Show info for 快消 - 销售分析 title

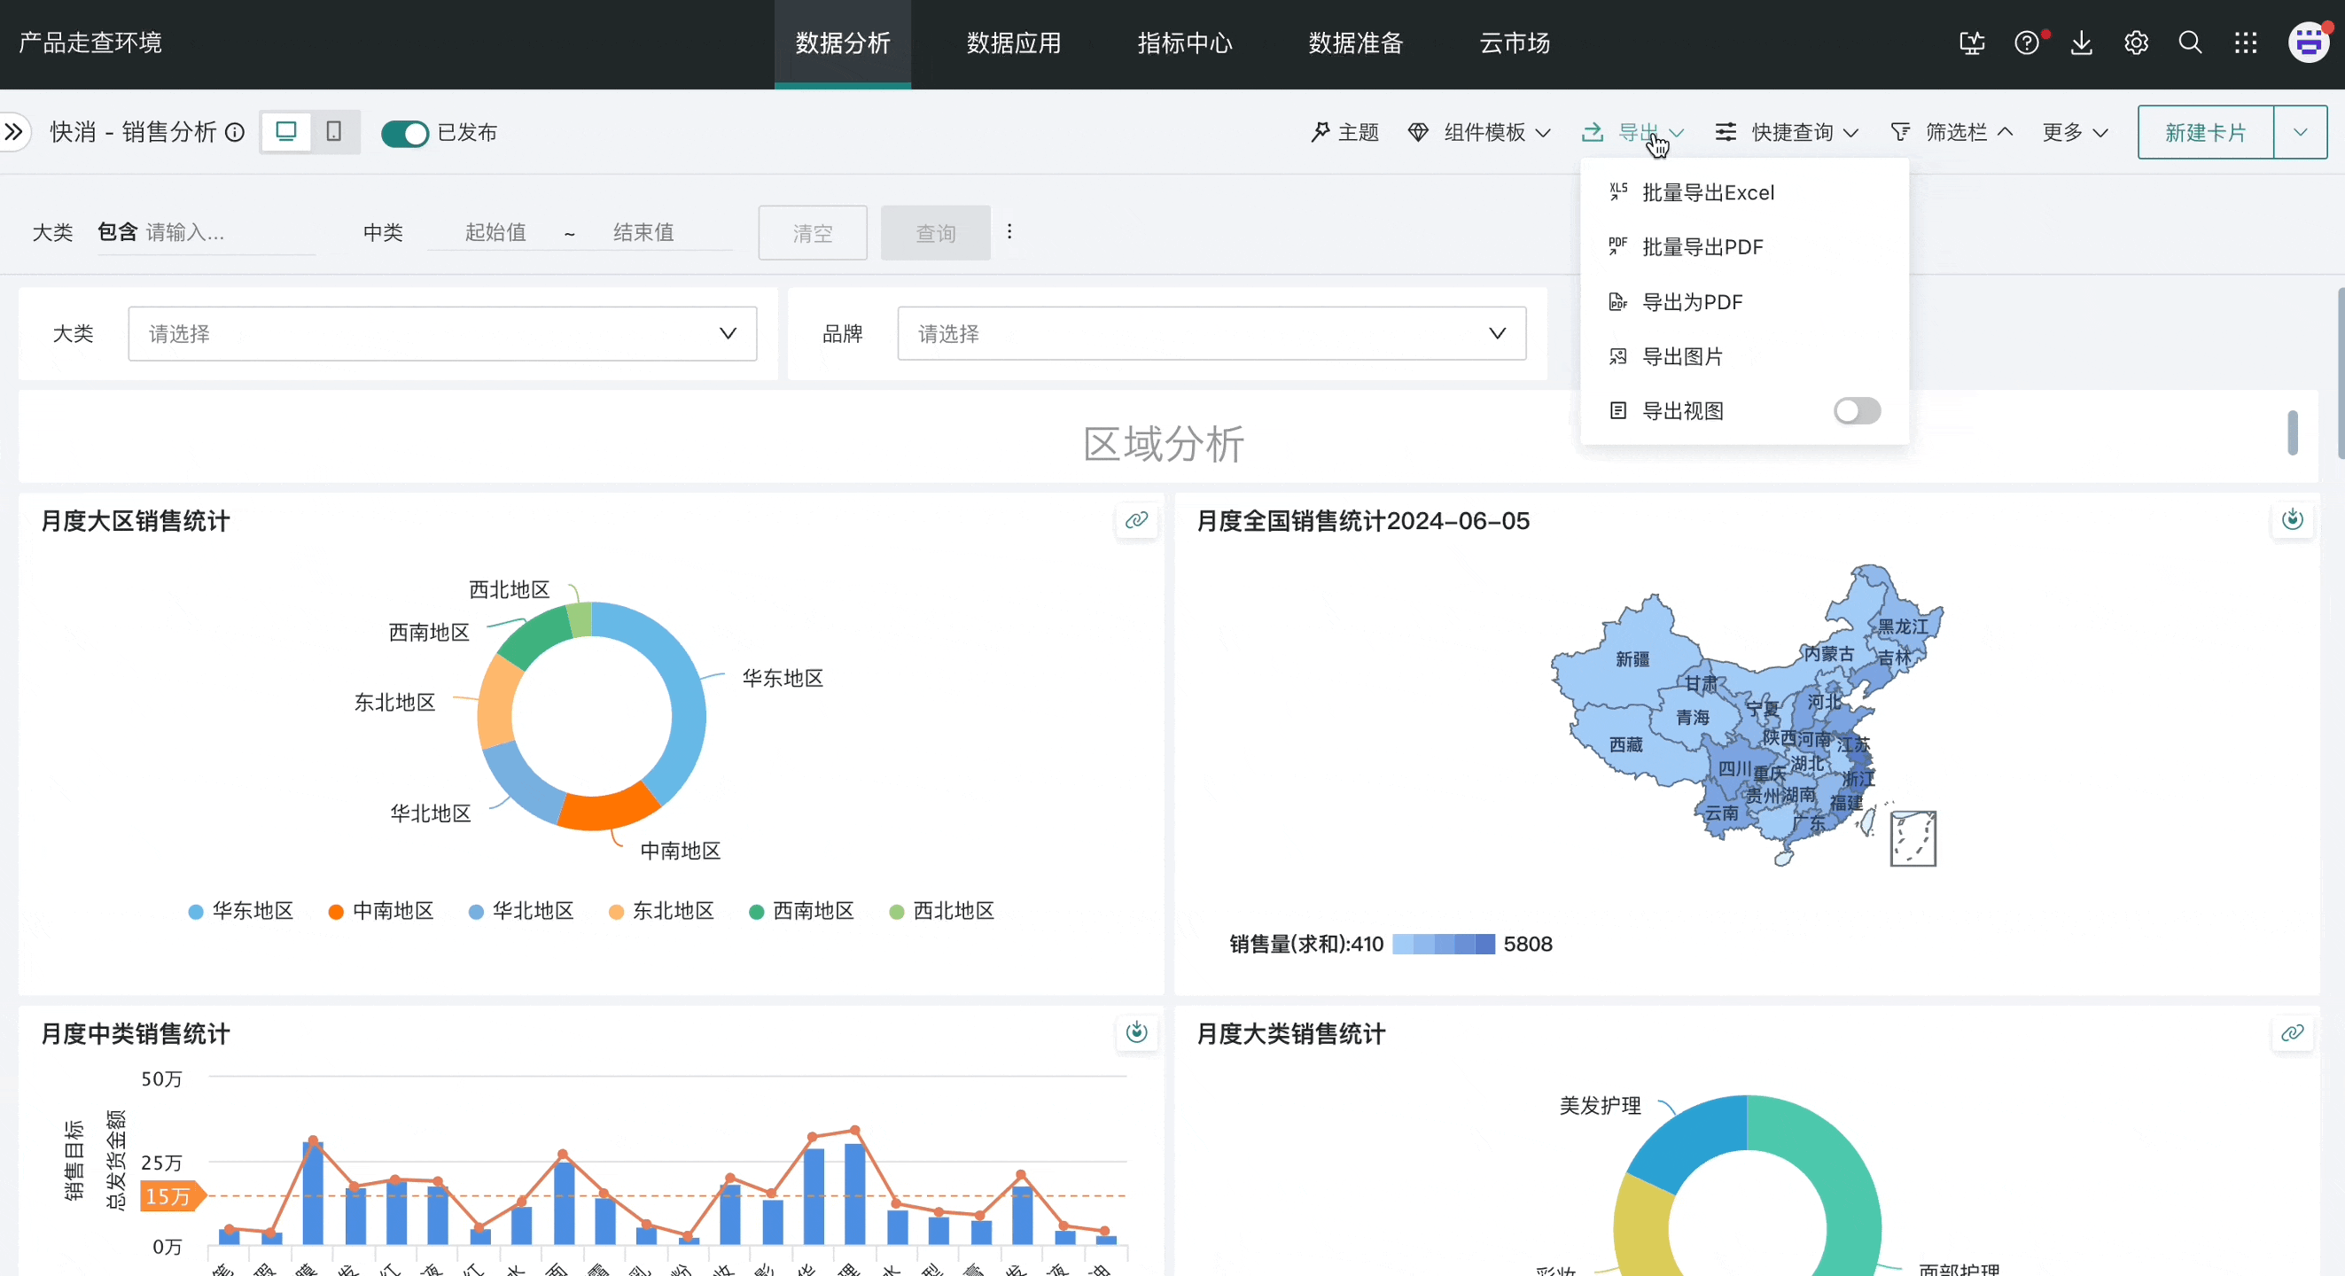tap(235, 133)
